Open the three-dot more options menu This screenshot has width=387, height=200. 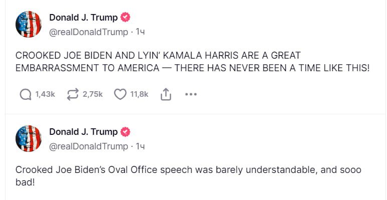tap(191, 94)
